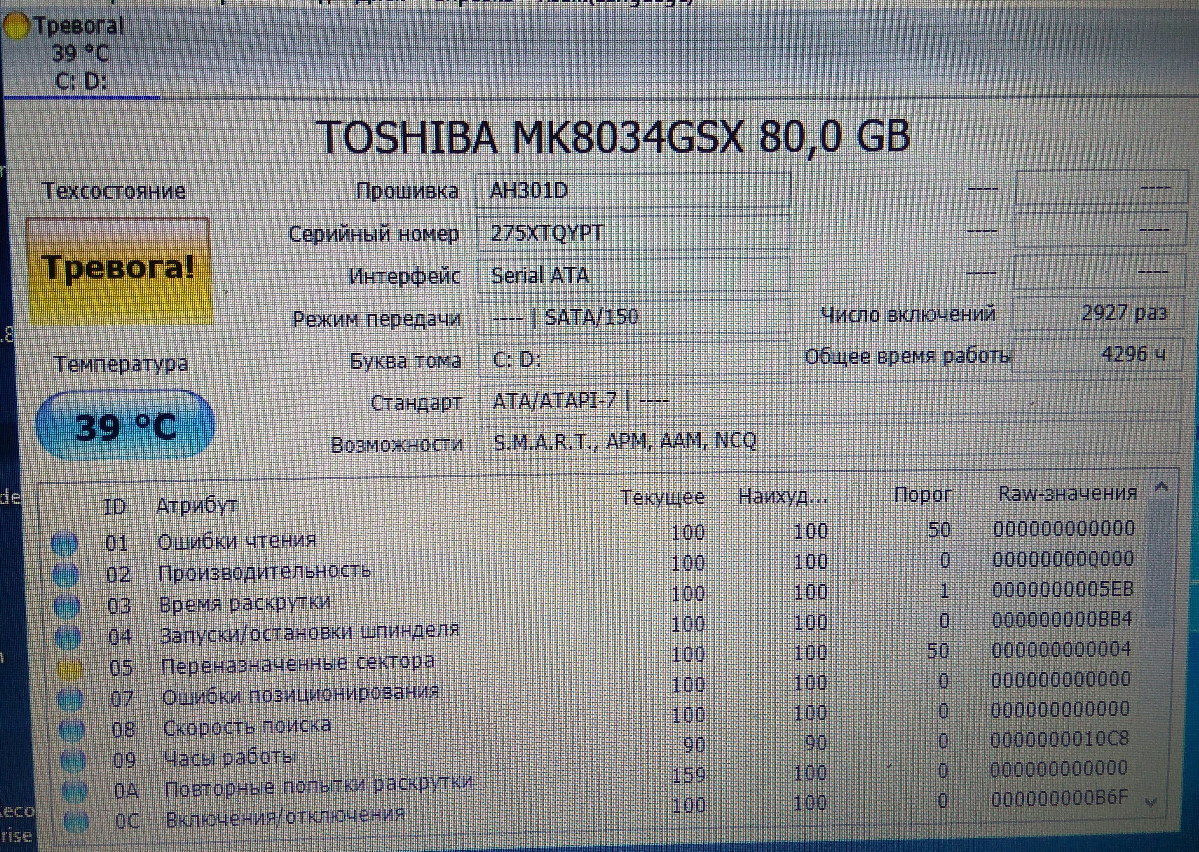
Task: Select the Часы работы row
Action: (594, 750)
